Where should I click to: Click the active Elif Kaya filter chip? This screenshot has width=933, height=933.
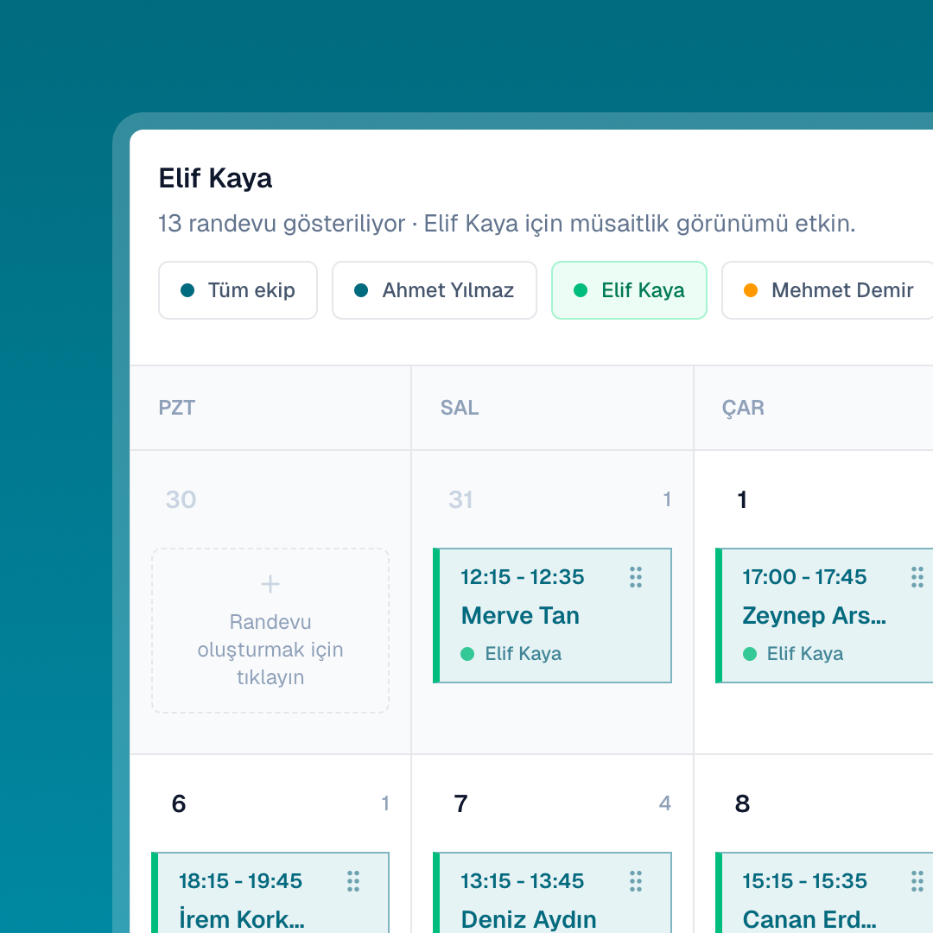coord(629,290)
